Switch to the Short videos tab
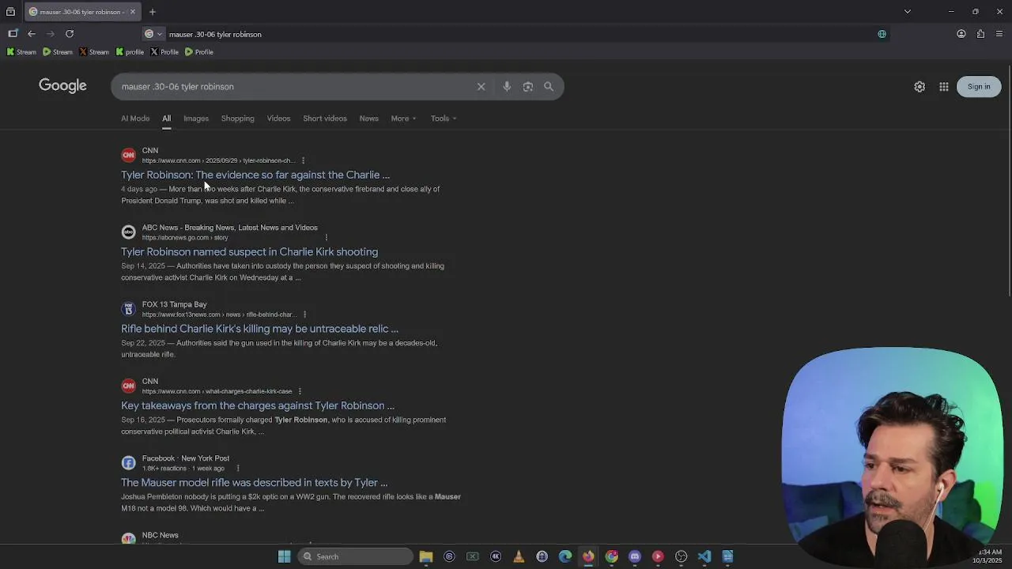 325,119
